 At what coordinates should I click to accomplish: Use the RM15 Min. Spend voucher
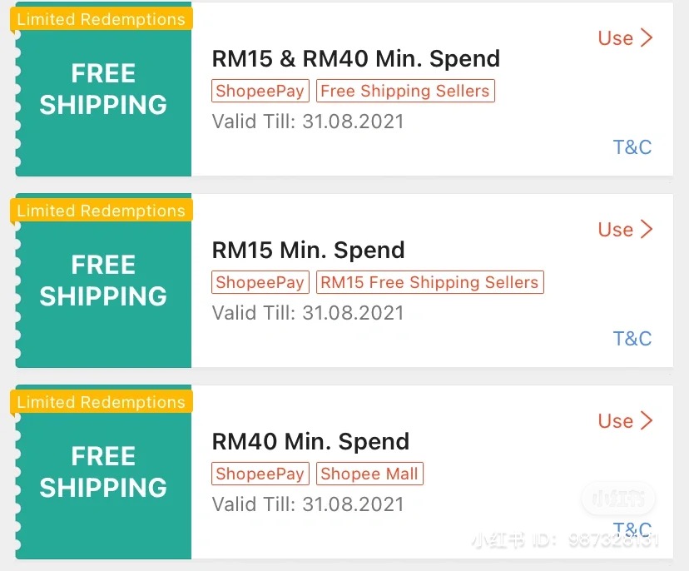point(625,230)
